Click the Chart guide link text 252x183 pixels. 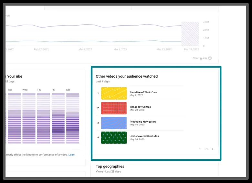click(x=200, y=58)
